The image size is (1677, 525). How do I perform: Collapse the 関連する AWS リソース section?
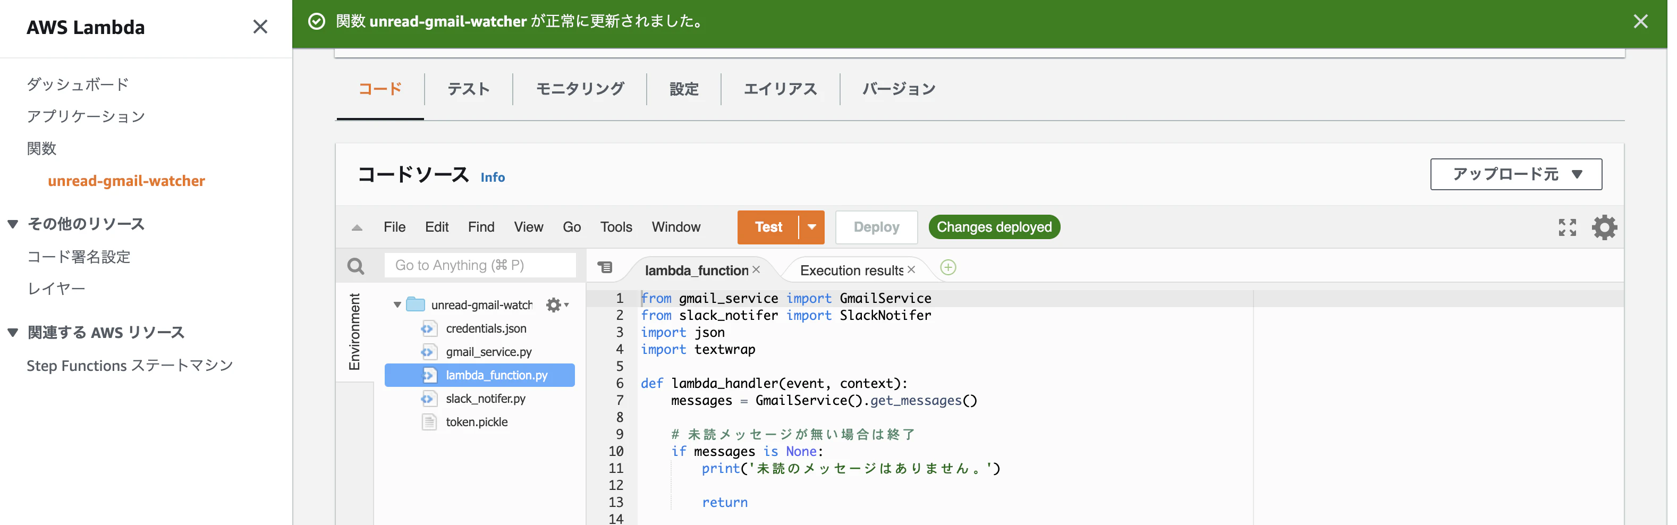[x=12, y=333]
